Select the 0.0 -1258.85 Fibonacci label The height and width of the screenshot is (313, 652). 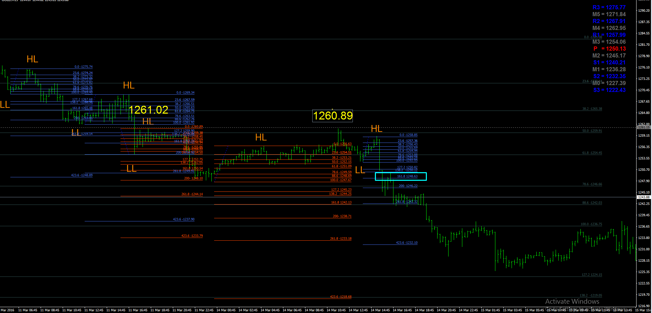(x=409, y=135)
